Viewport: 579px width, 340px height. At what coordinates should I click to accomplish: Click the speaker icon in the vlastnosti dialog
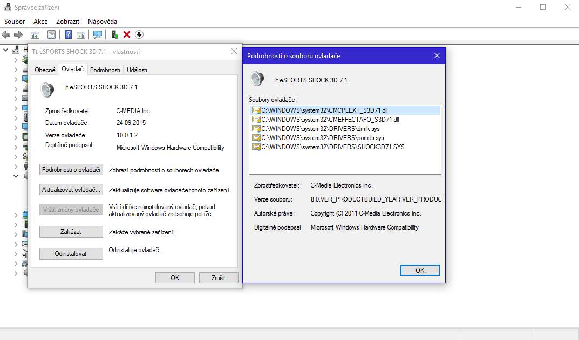click(47, 89)
